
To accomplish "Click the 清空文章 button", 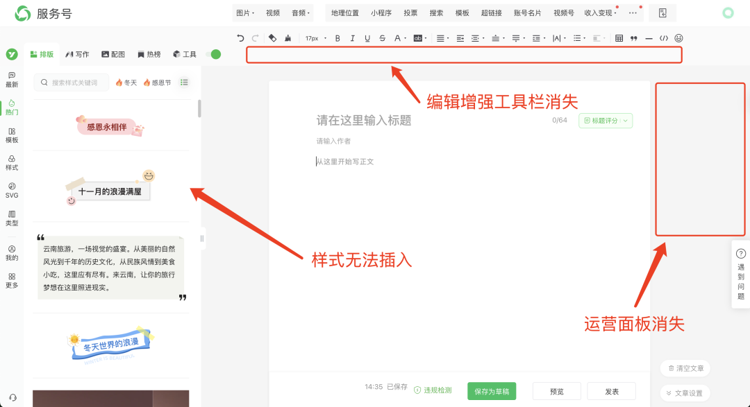I will coord(685,368).
